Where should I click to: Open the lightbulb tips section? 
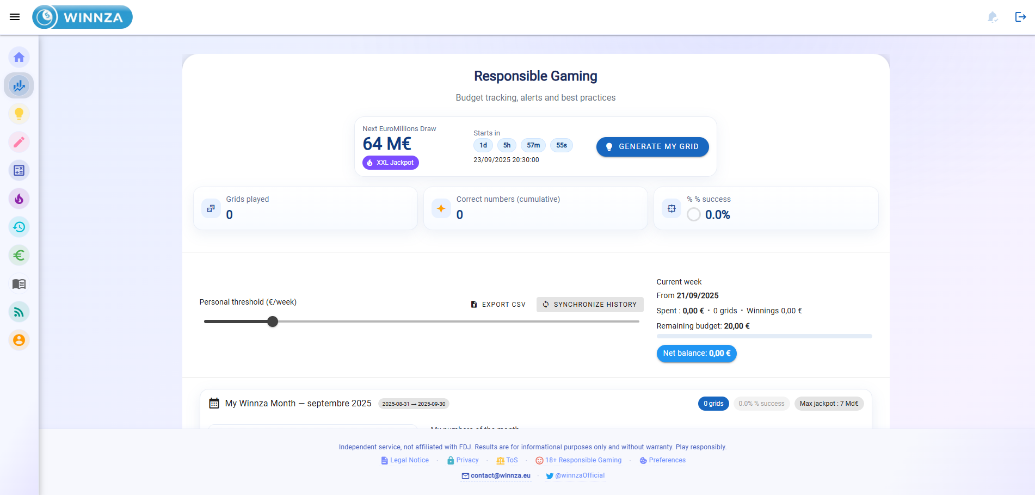pyautogui.click(x=19, y=114)
